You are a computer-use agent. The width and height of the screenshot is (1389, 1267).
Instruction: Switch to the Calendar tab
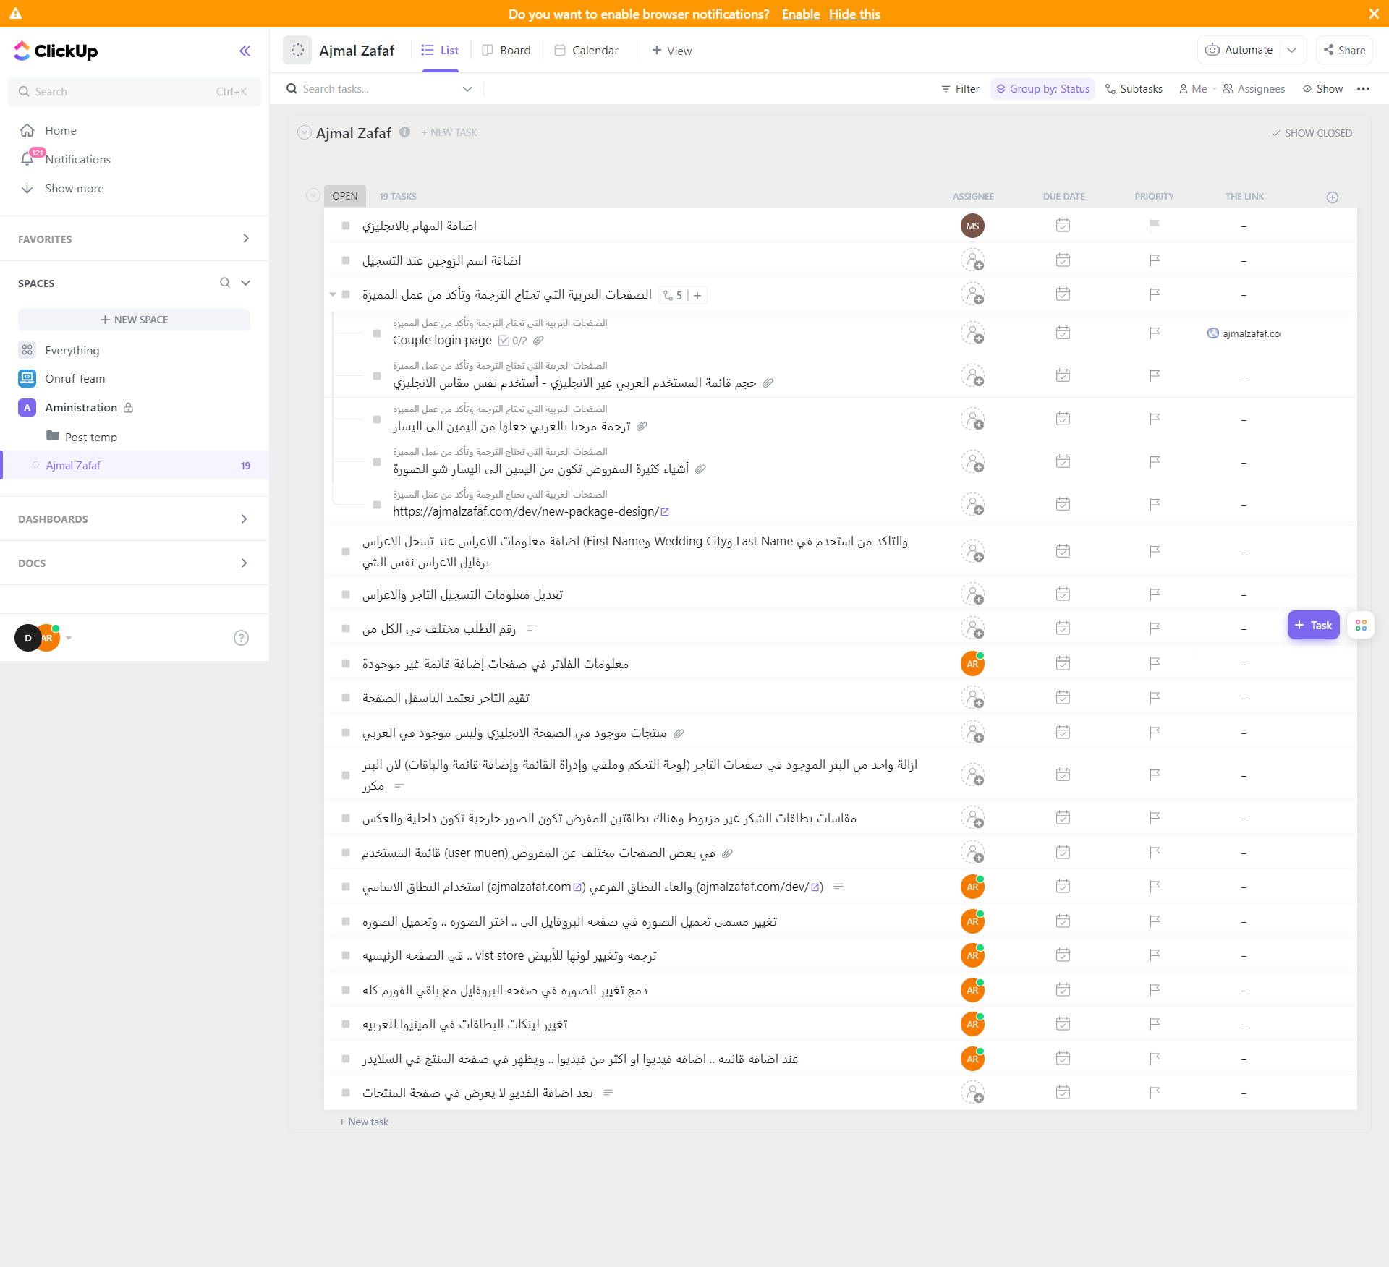[x=586, y=50]
